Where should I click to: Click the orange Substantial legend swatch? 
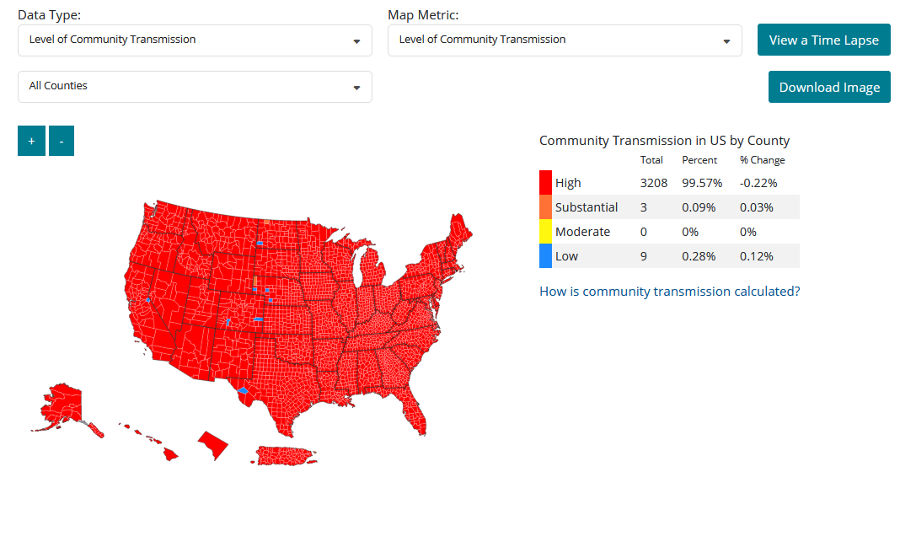pyautogui.click(x=545, y=207)
